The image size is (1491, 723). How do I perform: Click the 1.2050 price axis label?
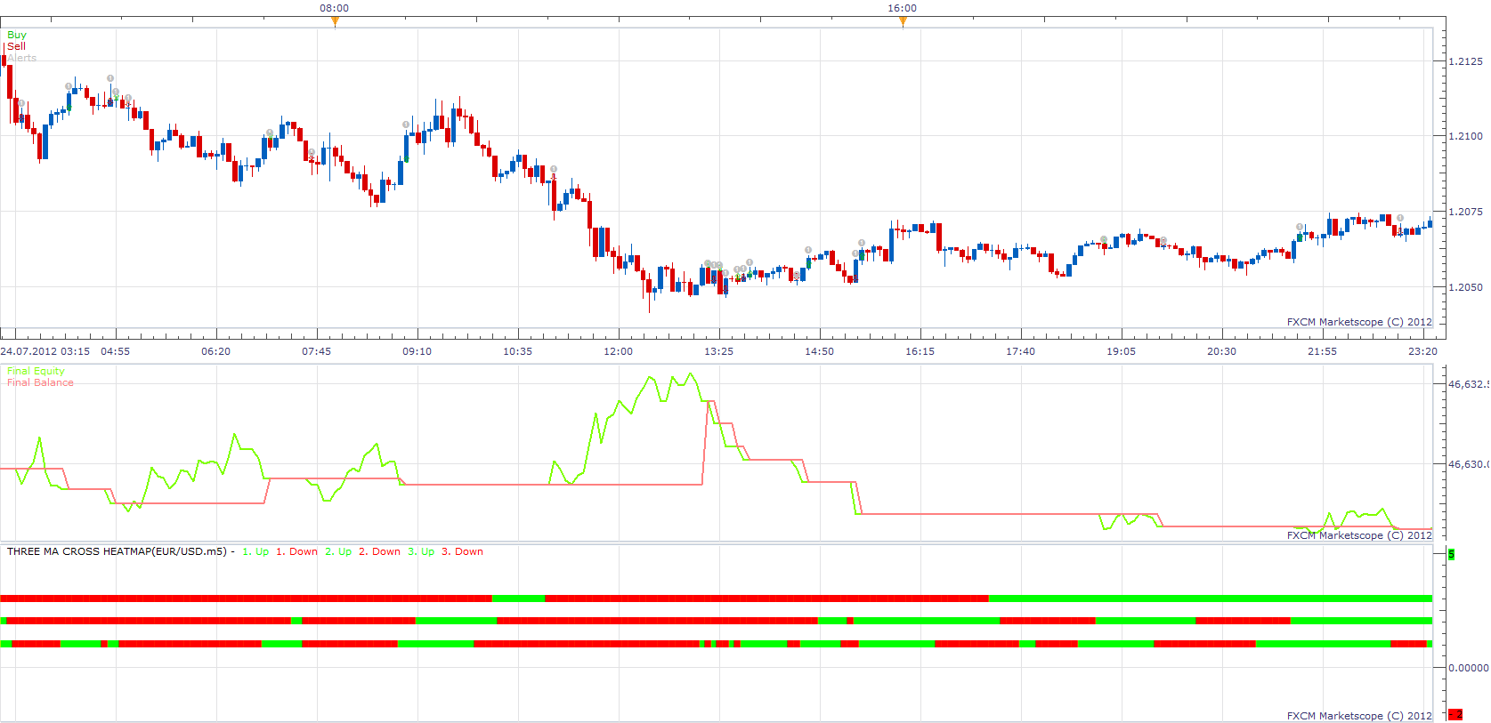click(1466, 287)
